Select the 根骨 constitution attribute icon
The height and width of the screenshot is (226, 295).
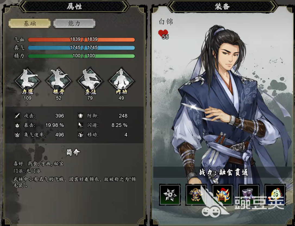coord(59,81)
